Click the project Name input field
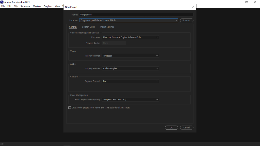 [x=136, y=15]
